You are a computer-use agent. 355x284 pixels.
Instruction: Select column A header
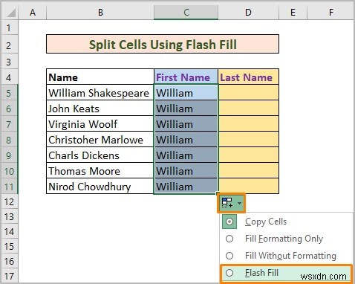(x=33, y=12)
